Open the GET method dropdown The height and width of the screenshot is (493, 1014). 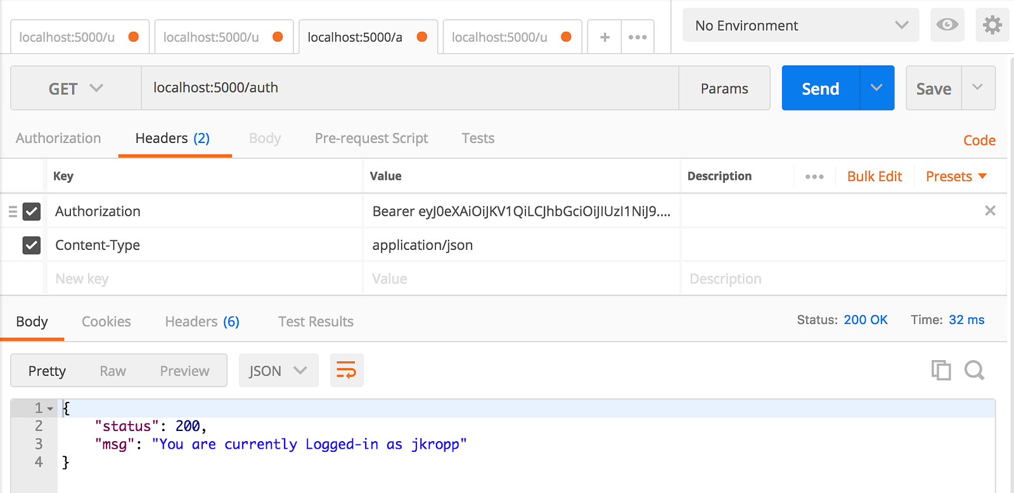point(75,89)
